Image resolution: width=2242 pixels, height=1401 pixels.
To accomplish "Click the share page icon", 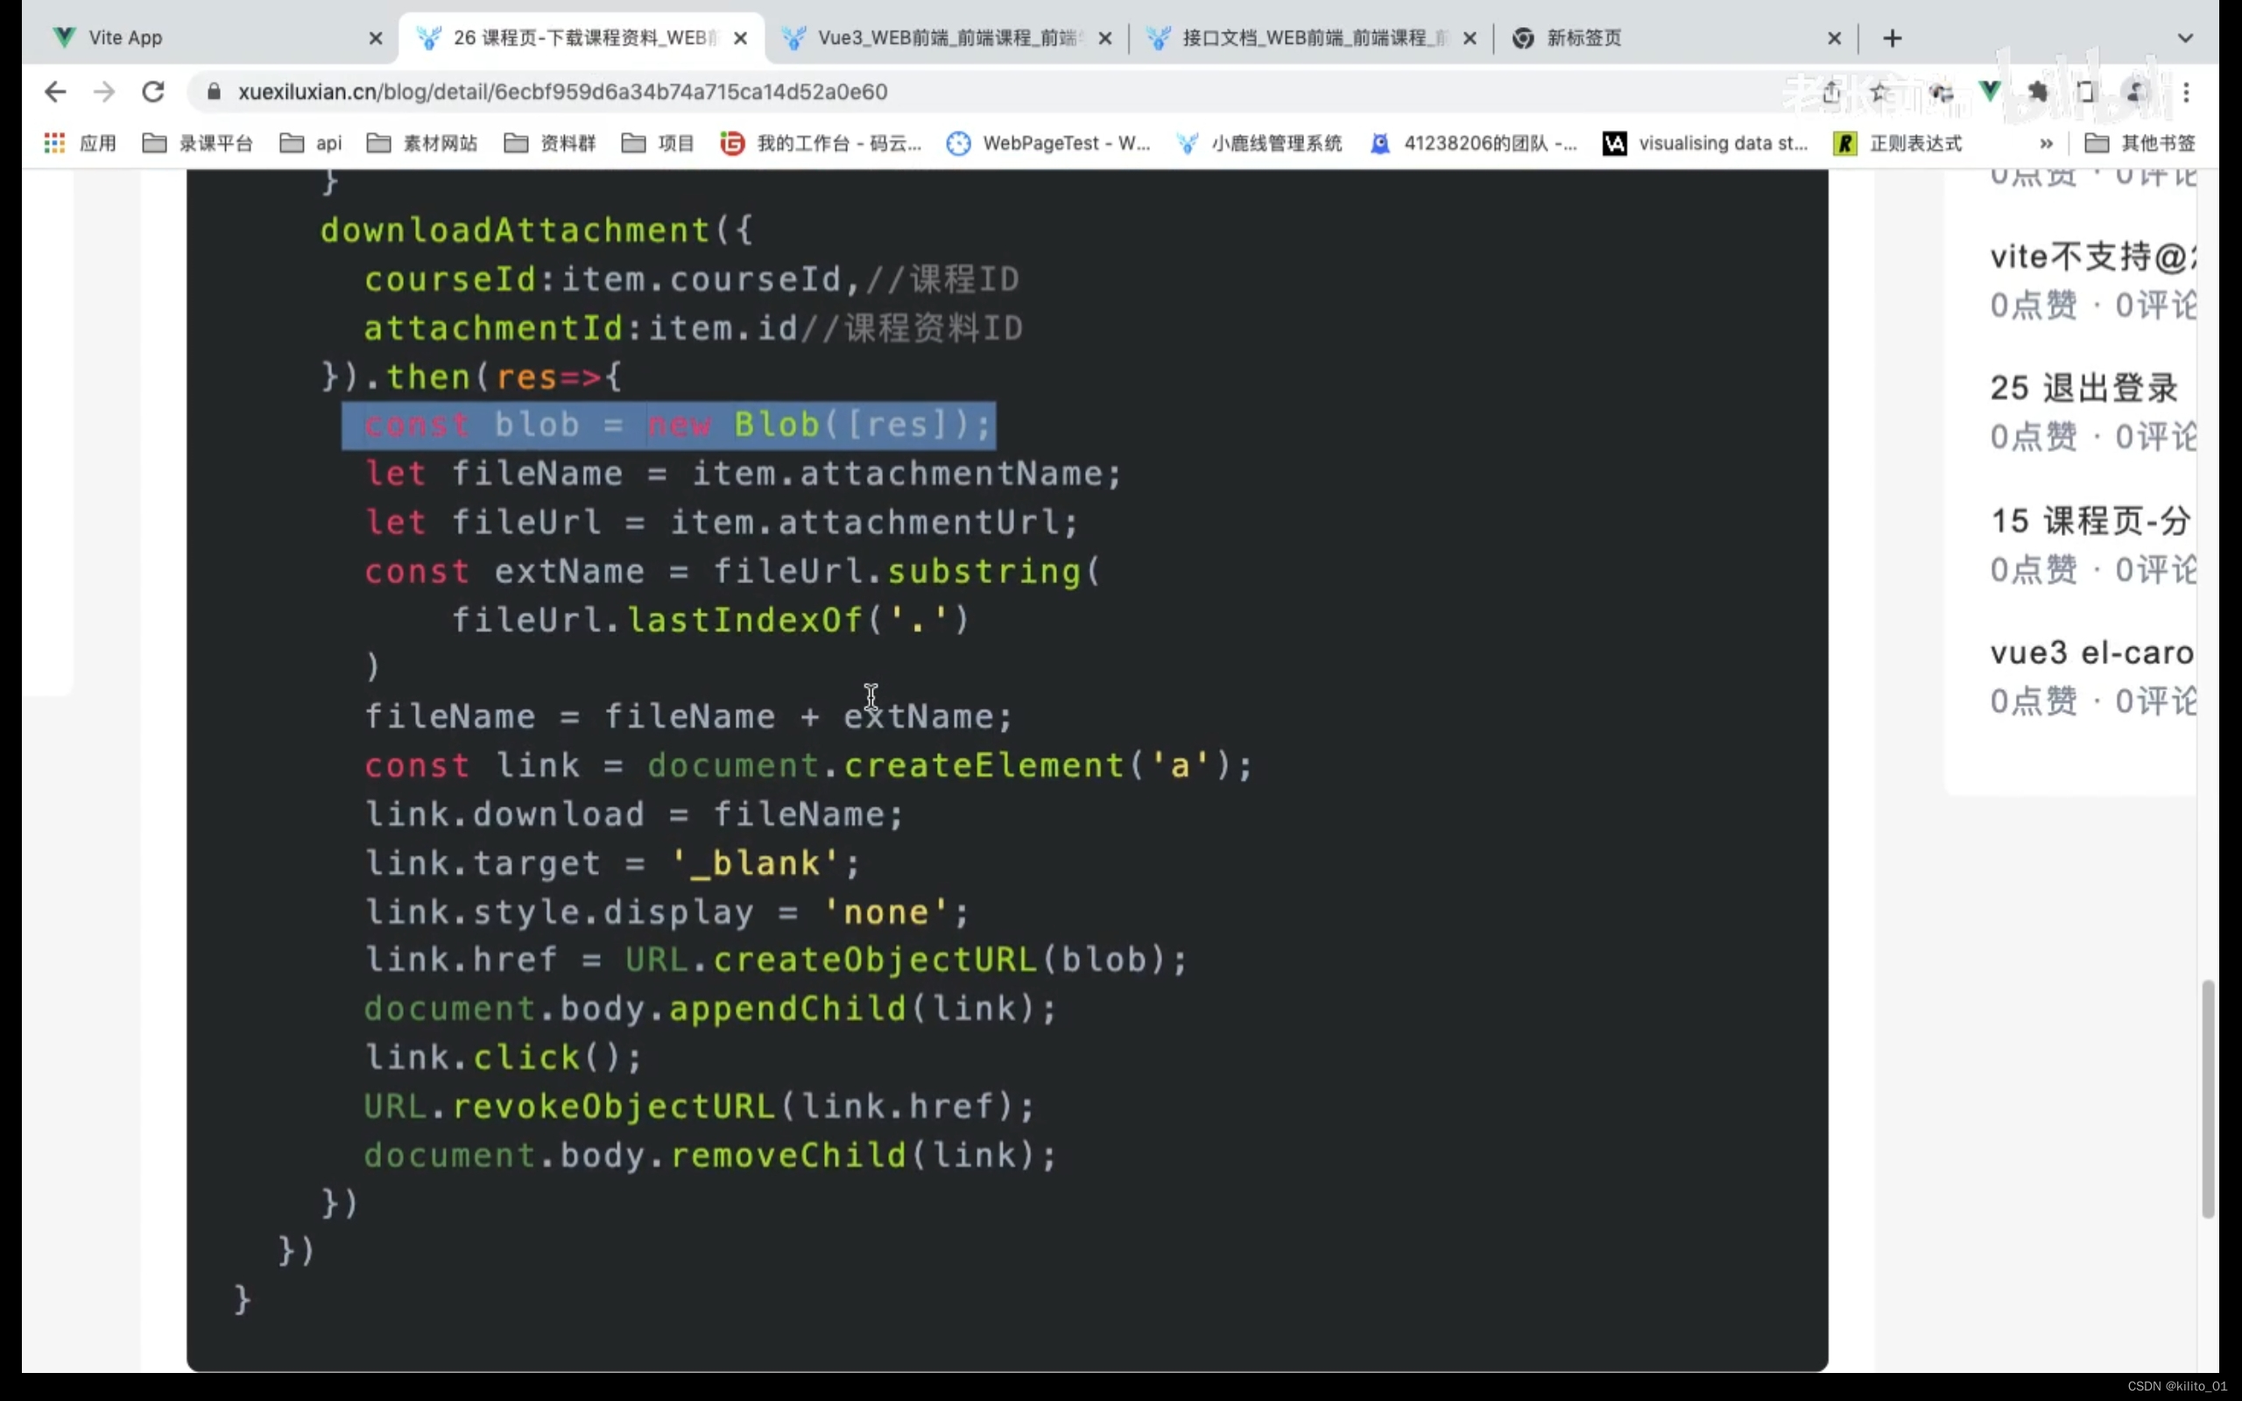I will coord(1831,92).
